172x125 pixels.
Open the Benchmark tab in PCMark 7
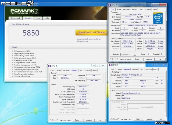[16, 18]
